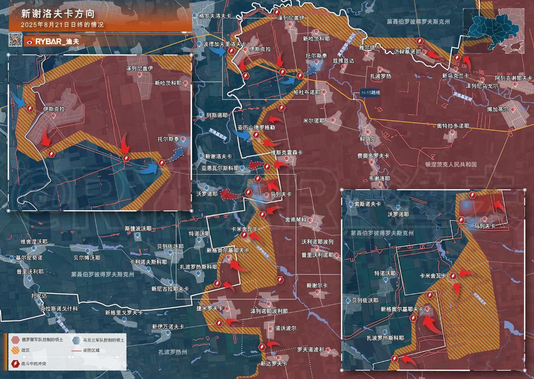Screen dimensions: 534x379
Task: Click the 泽列诺耶波利耶 label
Action: click(x=269, y=311)
